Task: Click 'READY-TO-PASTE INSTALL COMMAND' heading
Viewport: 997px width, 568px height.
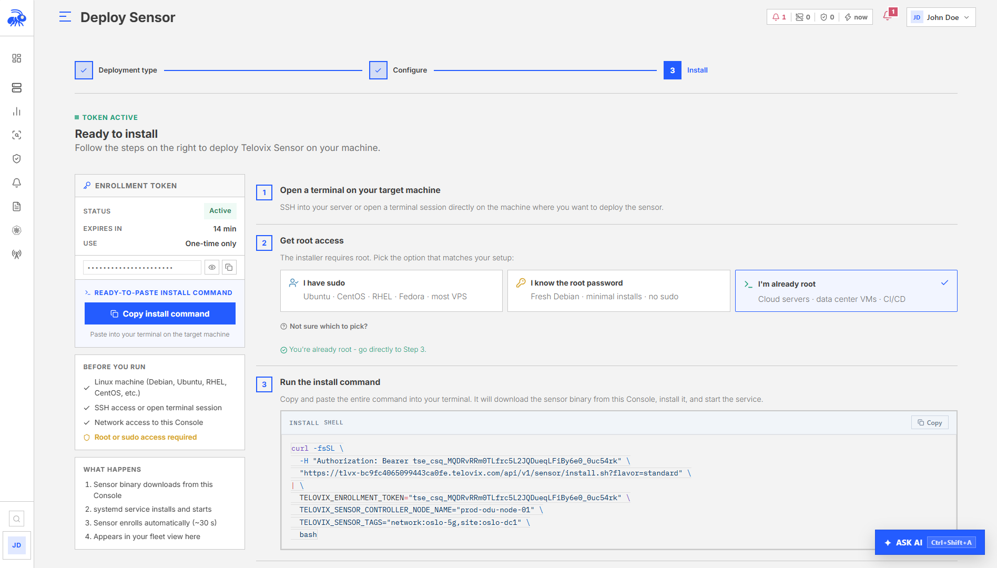Action: click(x=163, y=293)
